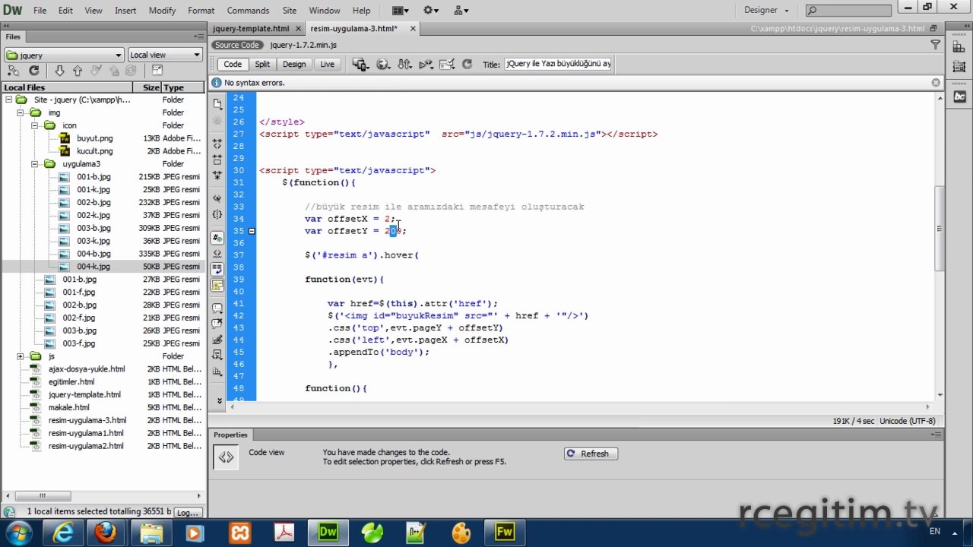Click the Open Documents coding toolbar icon

217,104
